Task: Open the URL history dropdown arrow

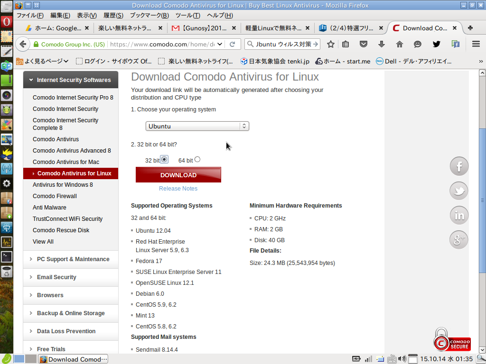Action: (219, 44)
